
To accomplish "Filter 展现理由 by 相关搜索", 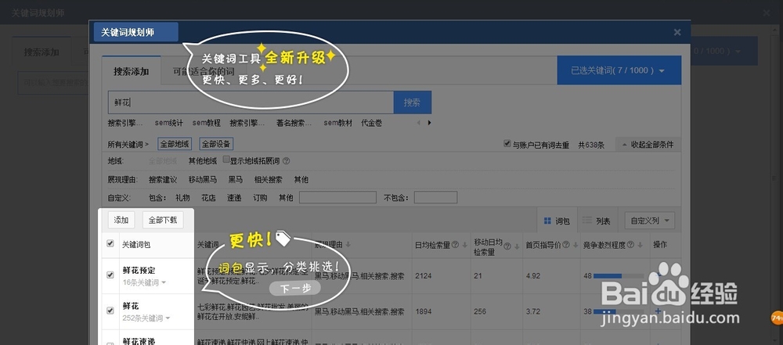I will [x=268, y=180].
